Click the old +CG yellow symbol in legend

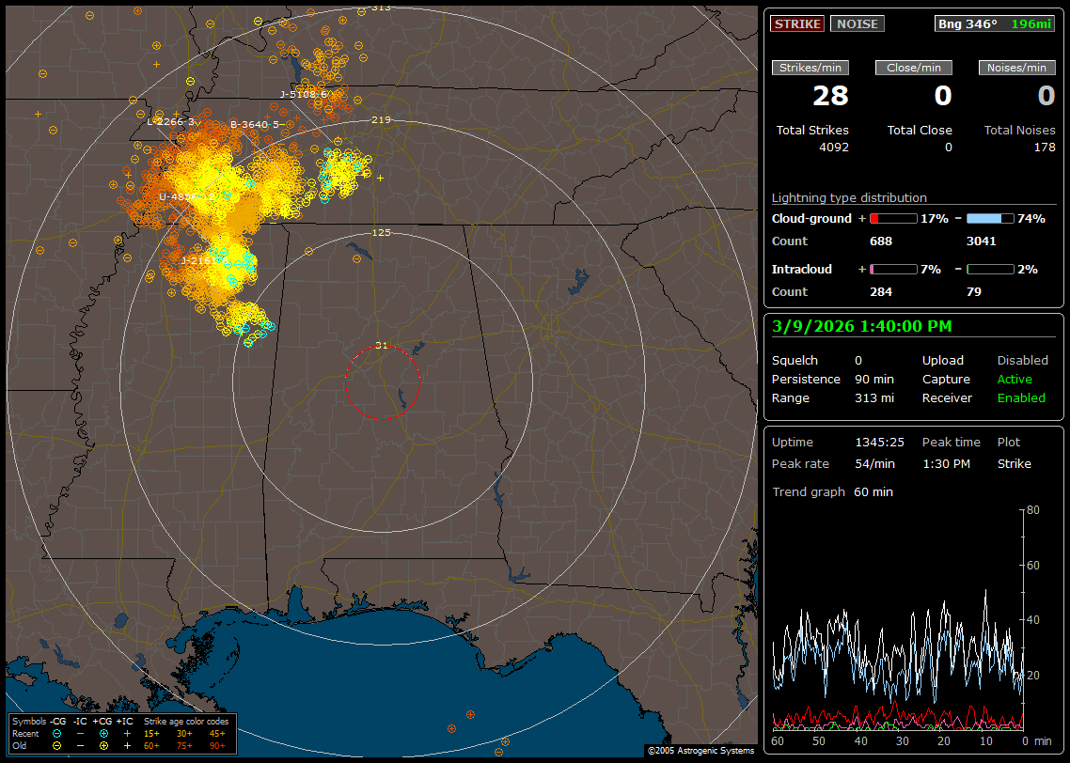[x=103, y=745]
